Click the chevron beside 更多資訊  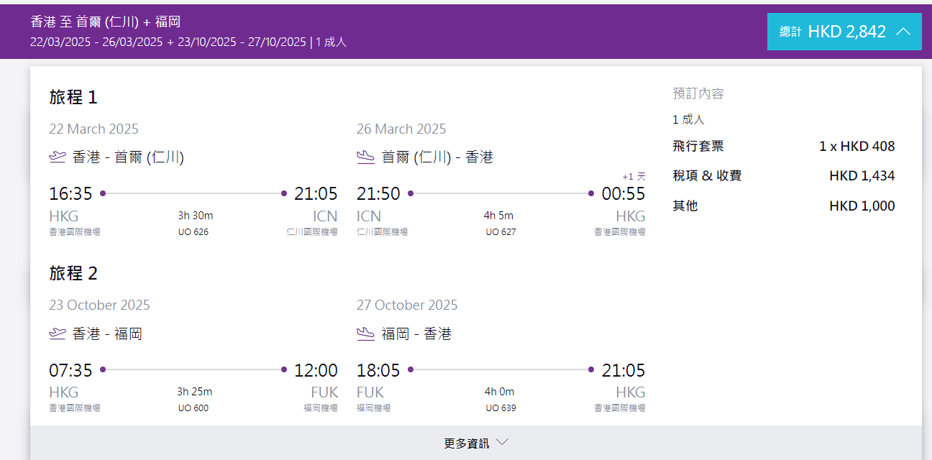click(502, 443)
